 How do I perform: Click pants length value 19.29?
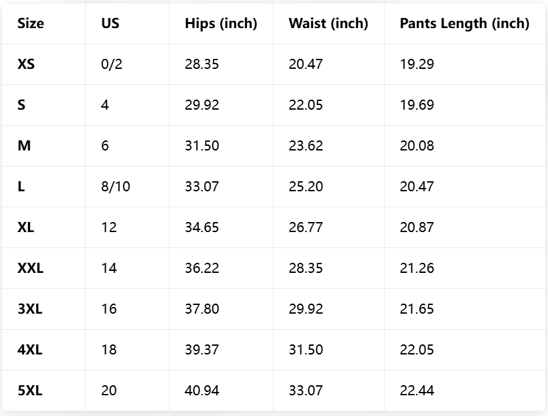(417, 64)
